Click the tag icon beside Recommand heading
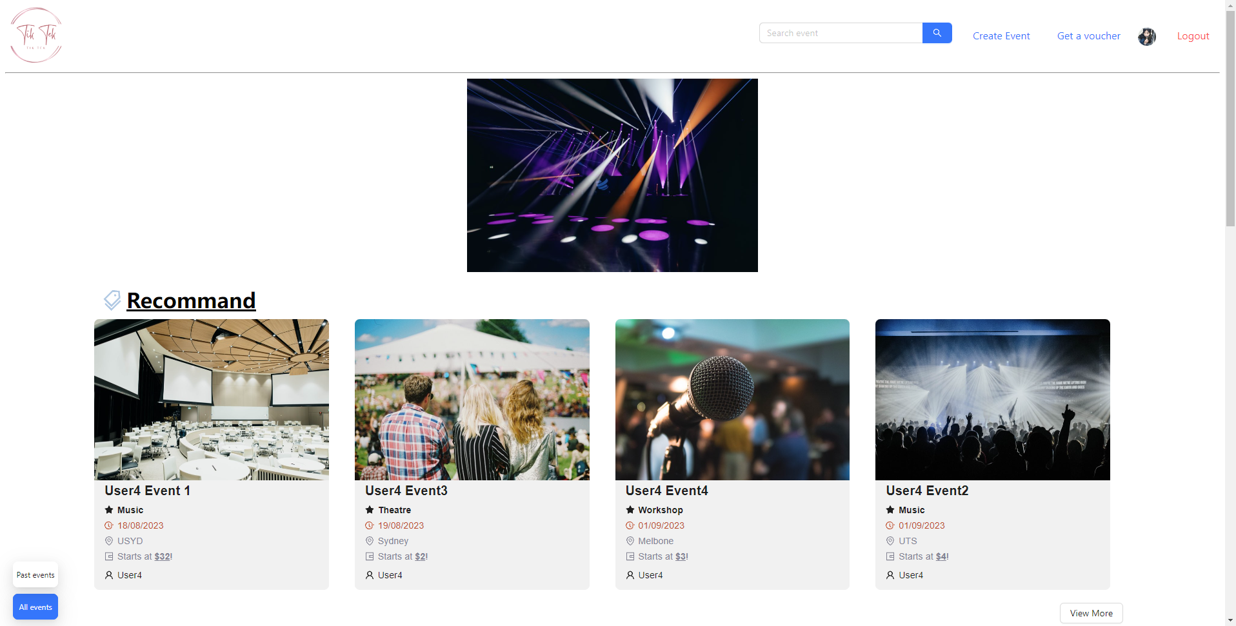Image resolution: width=1236 pixels, height=626 pixels. pyautogui.click(x=112, y=300)
